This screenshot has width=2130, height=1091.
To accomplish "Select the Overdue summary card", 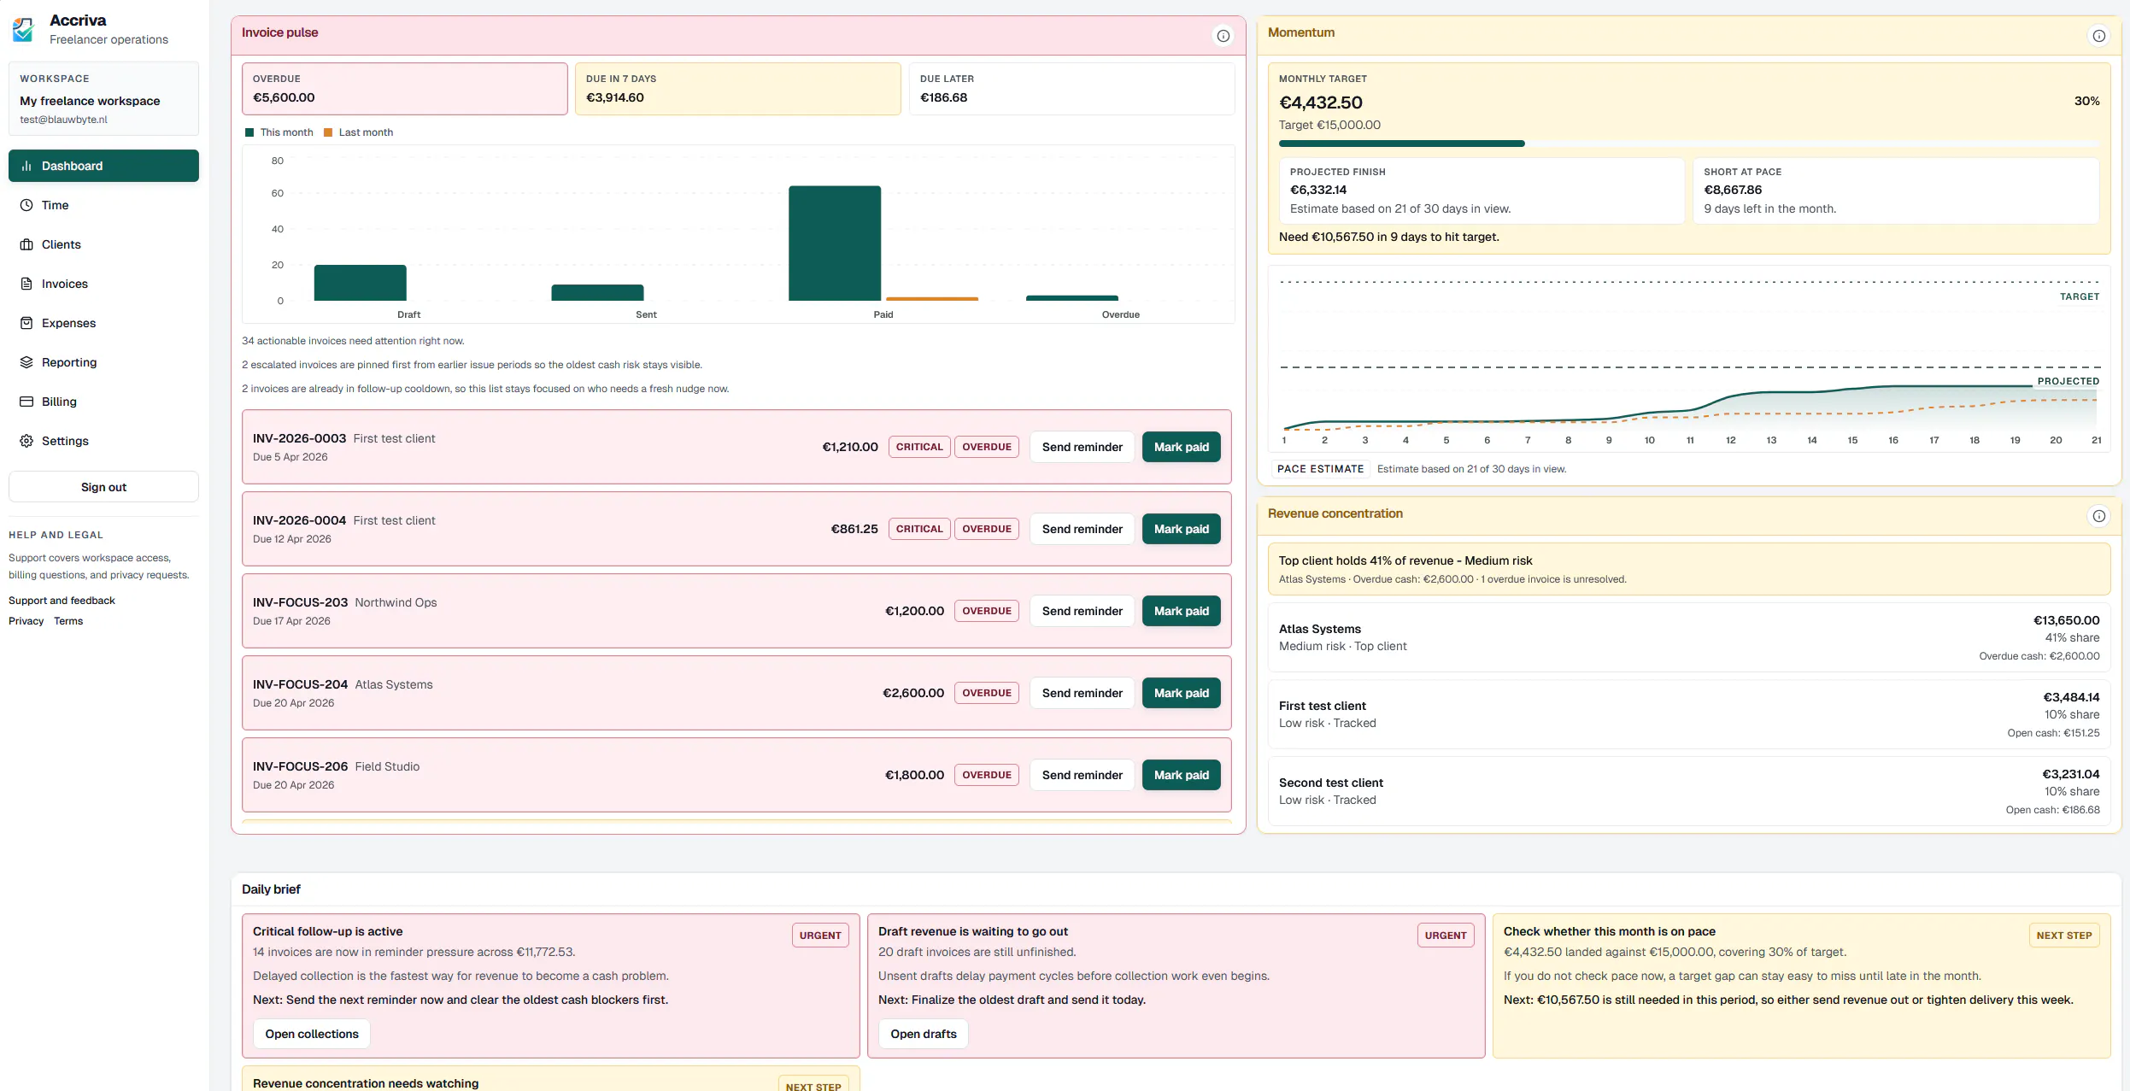I will 405,89.
